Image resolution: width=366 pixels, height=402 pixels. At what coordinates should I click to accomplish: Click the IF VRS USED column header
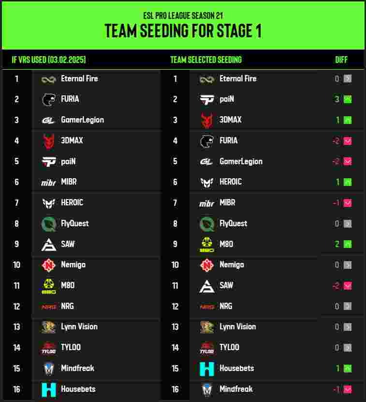click(x=49, y=60)
